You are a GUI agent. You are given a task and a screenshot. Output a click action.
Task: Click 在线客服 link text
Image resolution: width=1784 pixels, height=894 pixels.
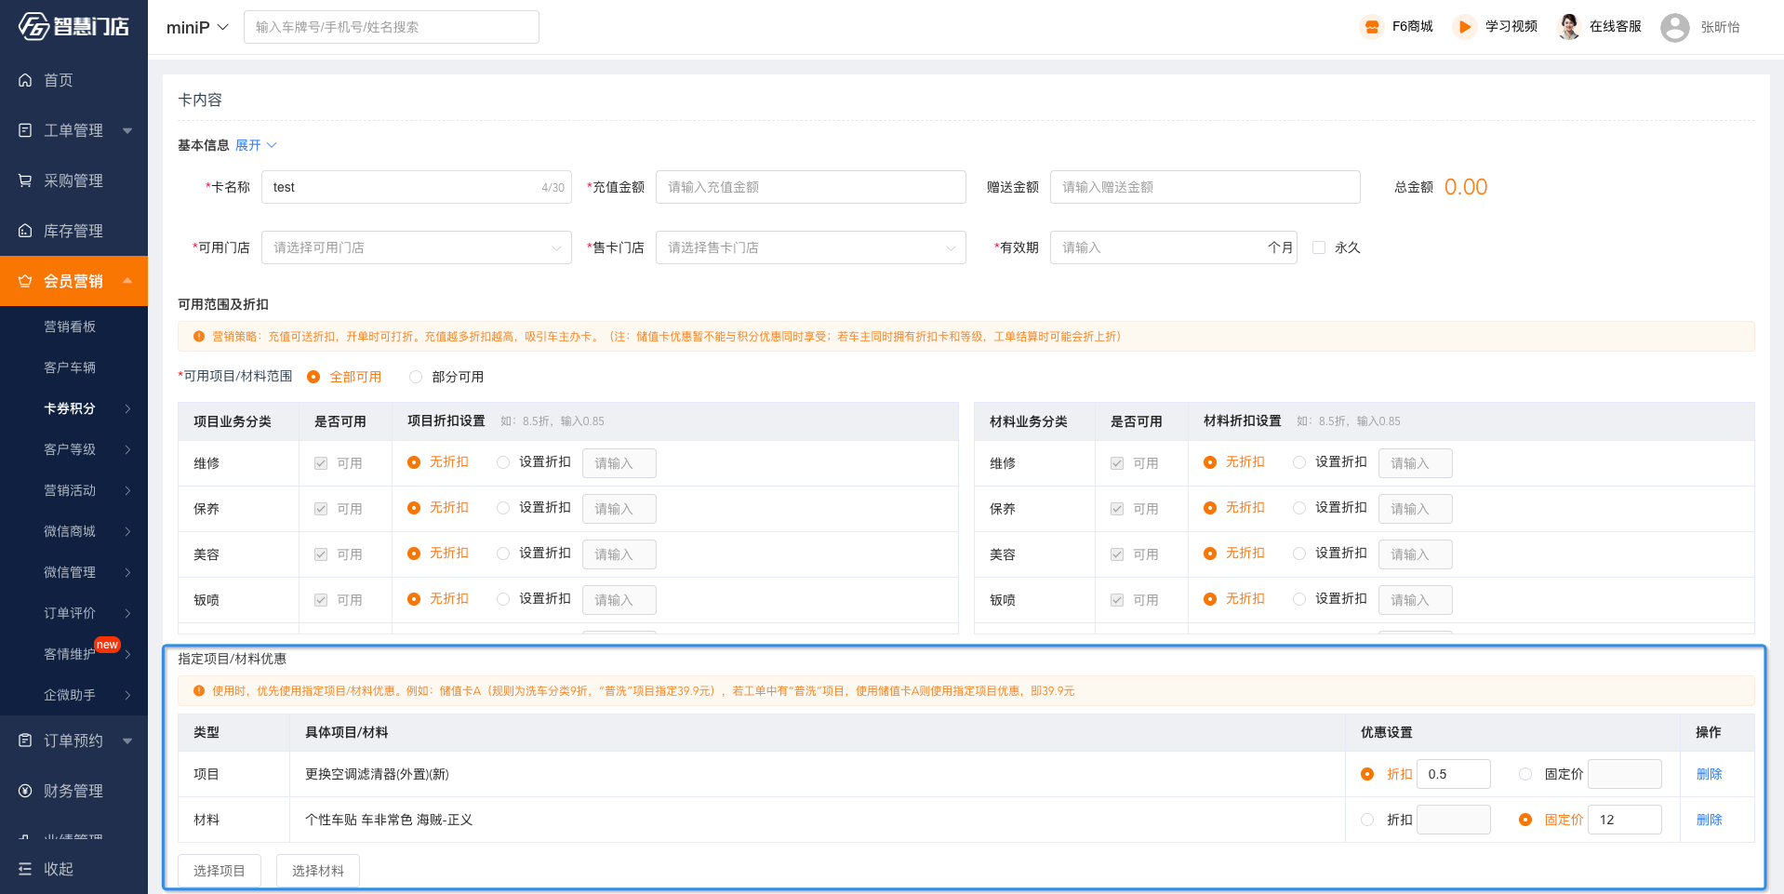(x=1615, y=26)
